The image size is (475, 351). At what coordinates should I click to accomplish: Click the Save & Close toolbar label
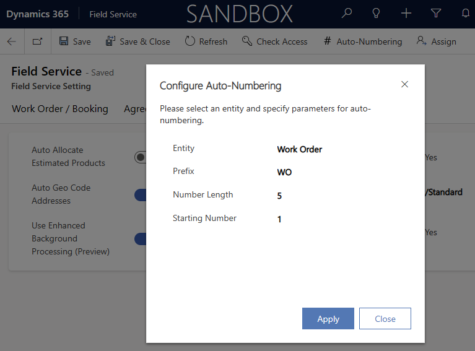click(145, 41)
